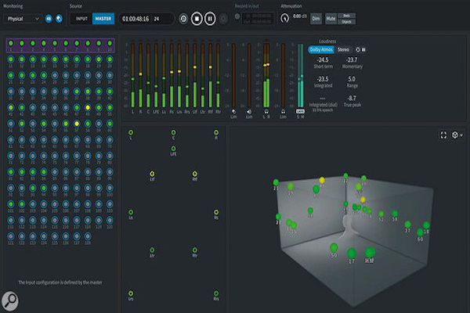Switch loudness to Dolby Atmos
Image resolution: width=470 pixels, height=313 pixels.
(321, 49)
